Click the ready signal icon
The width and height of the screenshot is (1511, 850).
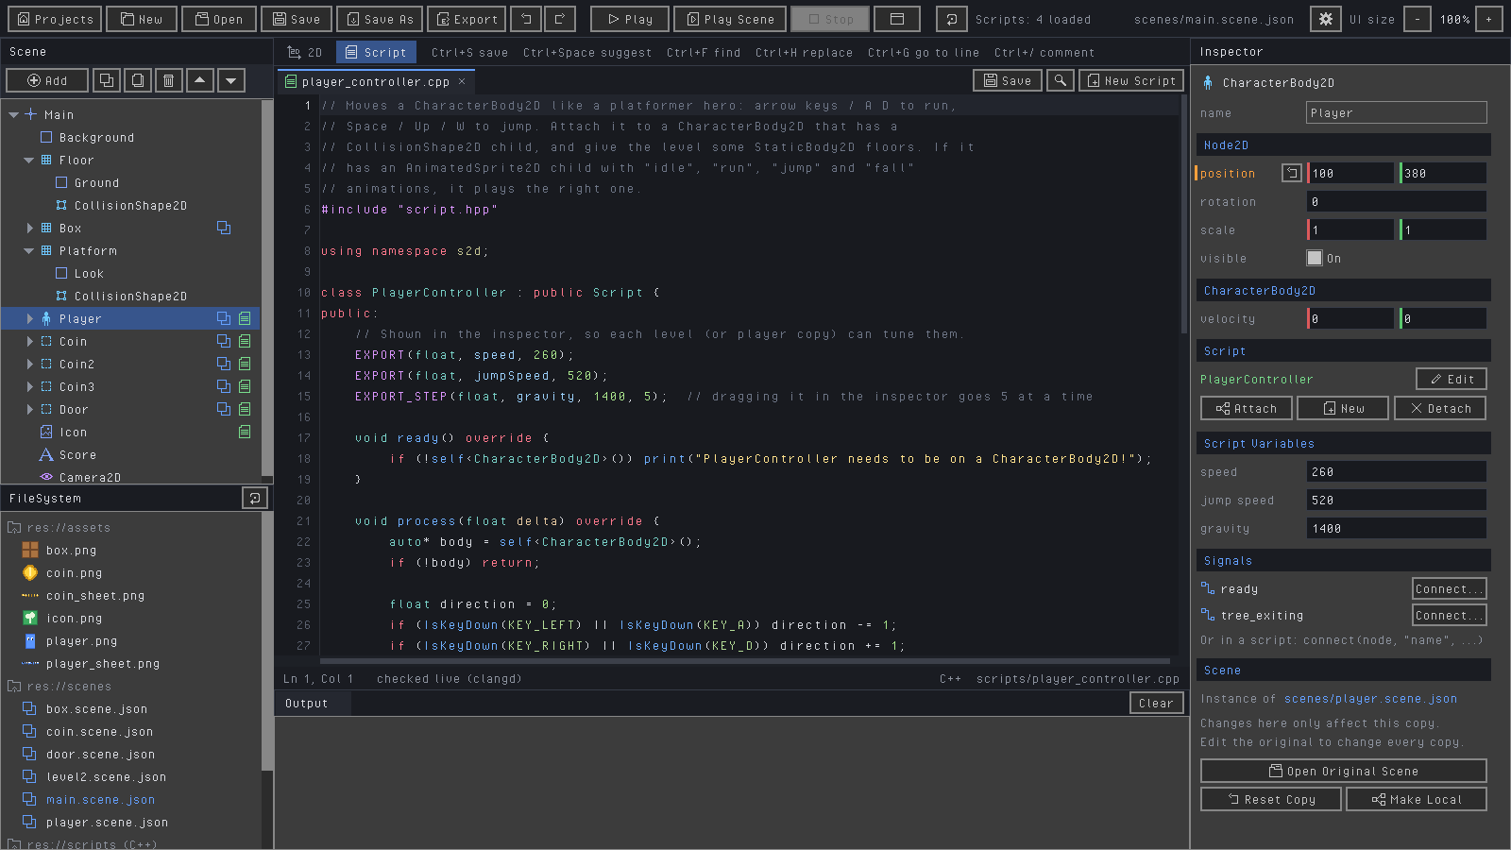tap(1208, 588)
